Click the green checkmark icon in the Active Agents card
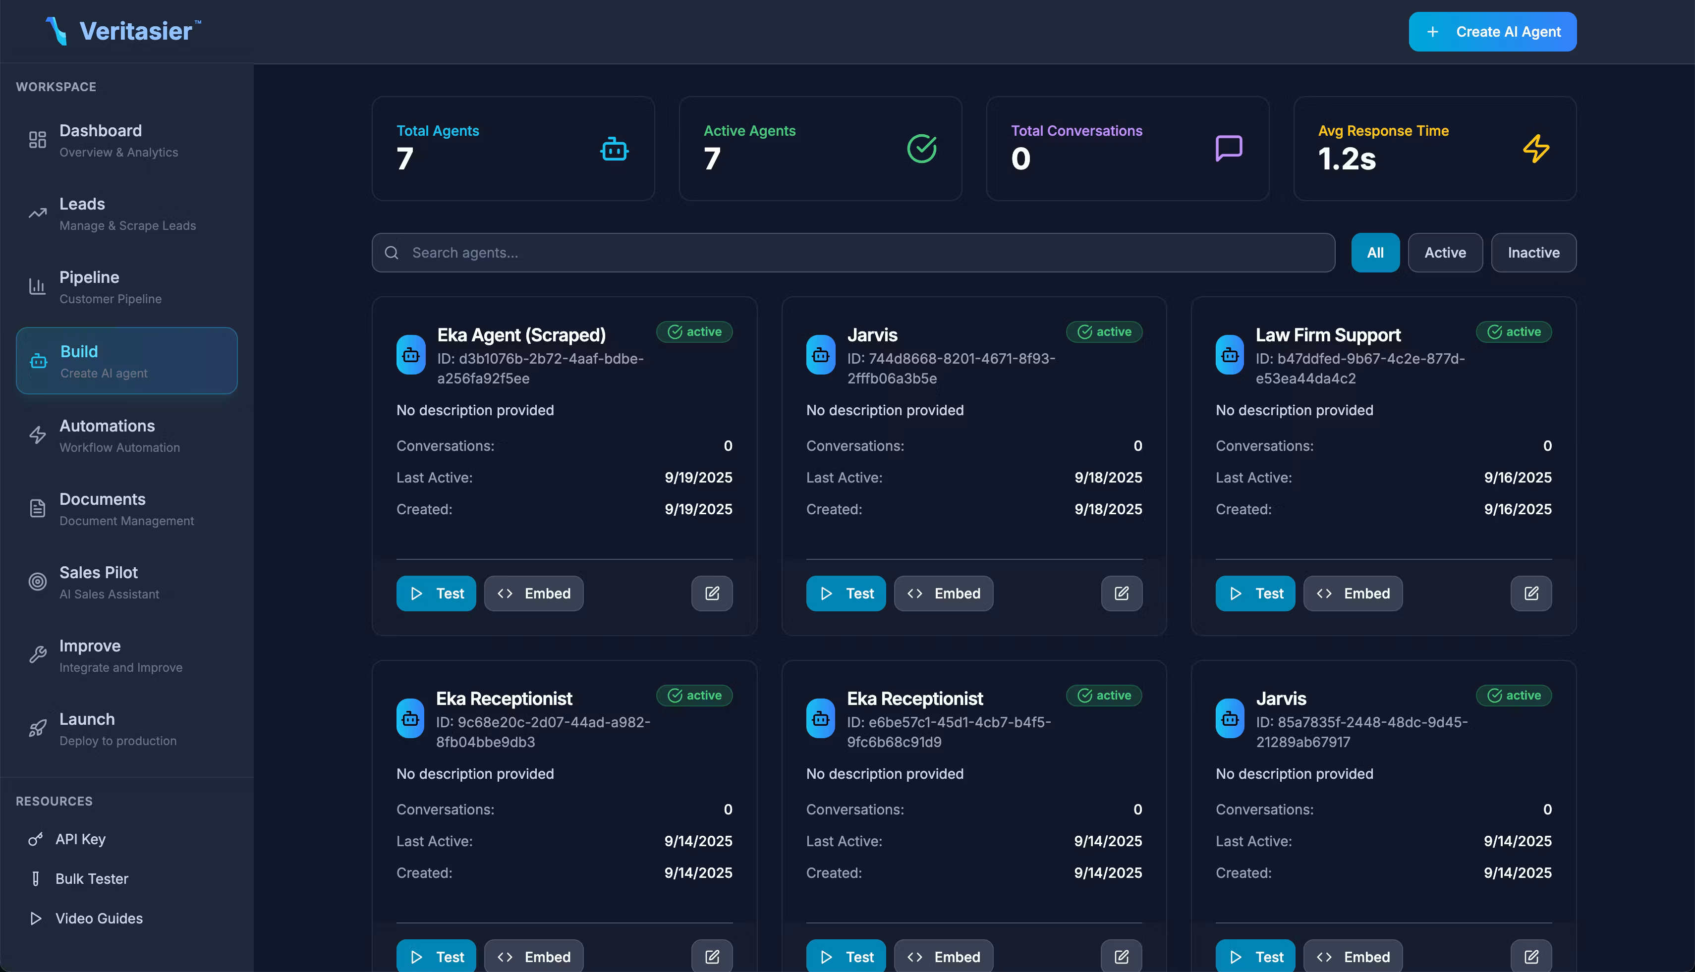This screenshot has width=1695, height=972. [922, 148]
